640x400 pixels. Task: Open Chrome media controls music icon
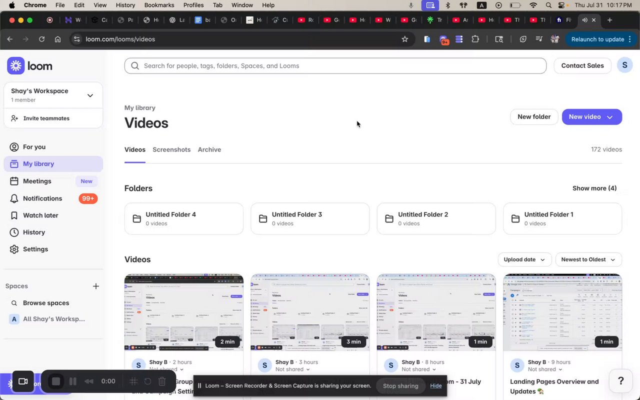click(x=539, y=39)
